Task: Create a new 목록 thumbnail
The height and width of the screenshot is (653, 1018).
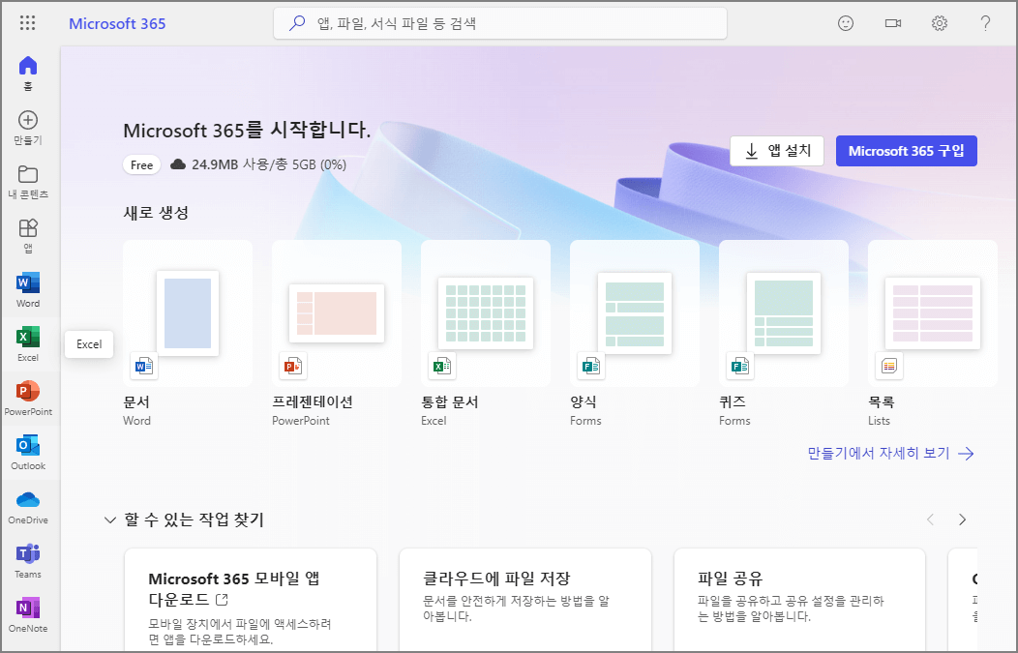Action: pyautogui.click(x=932, y=313)
